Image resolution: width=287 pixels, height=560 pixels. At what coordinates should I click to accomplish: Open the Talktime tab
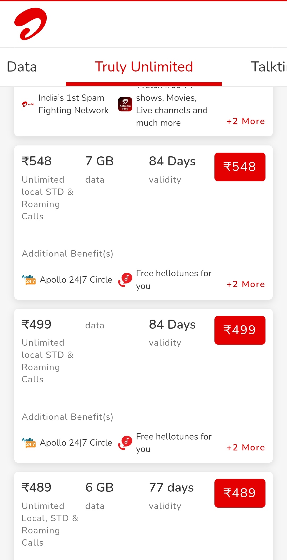tap(268, 67)
